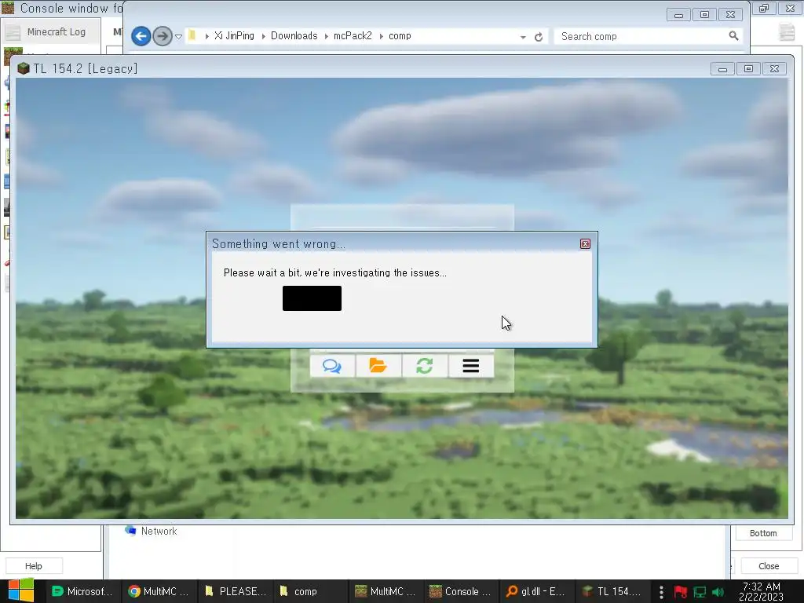Image resolution: width=804 pixels, height=603 pixels.
Task: Minimize the Explorer window
Action: click(678, 15)
